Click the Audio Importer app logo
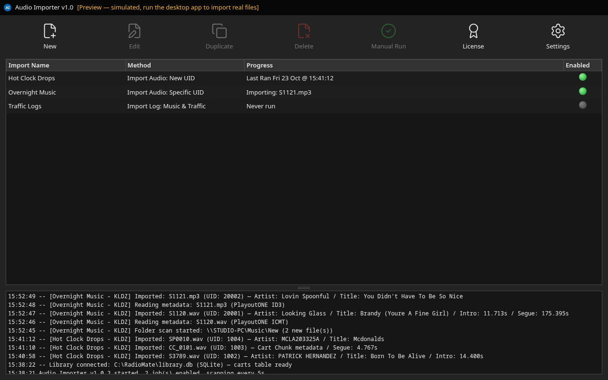The height and width of the screenshot is (380, 608). 8,8
